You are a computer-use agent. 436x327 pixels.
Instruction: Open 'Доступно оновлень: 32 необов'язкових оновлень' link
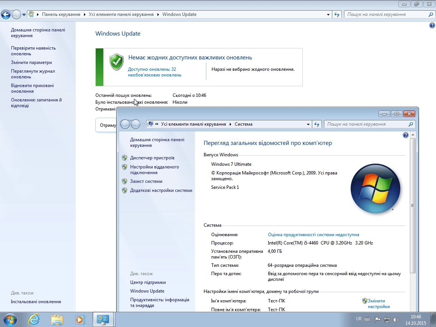(154, 72)
